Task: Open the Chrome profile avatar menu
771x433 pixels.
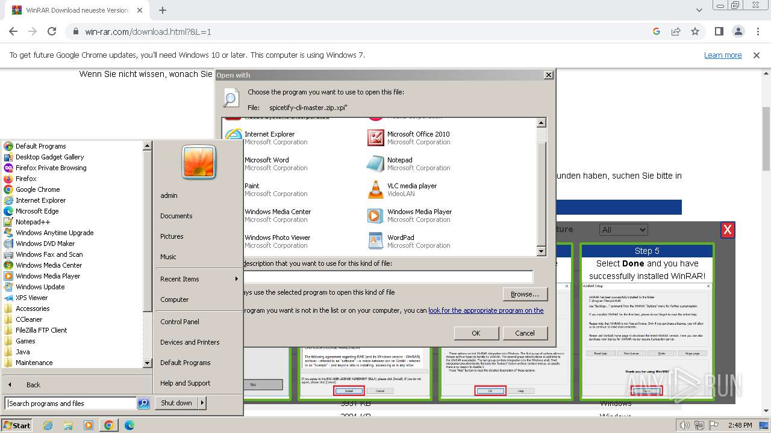Action: point(738,31)
